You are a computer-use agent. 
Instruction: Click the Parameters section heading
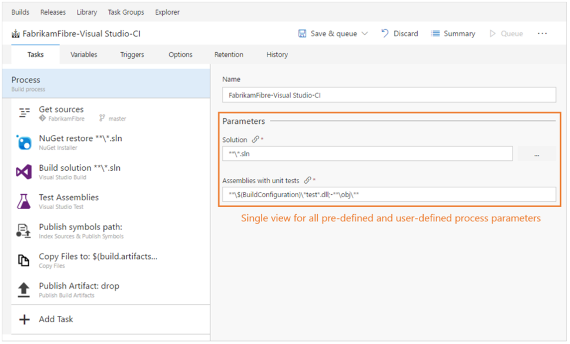[243, 121]
